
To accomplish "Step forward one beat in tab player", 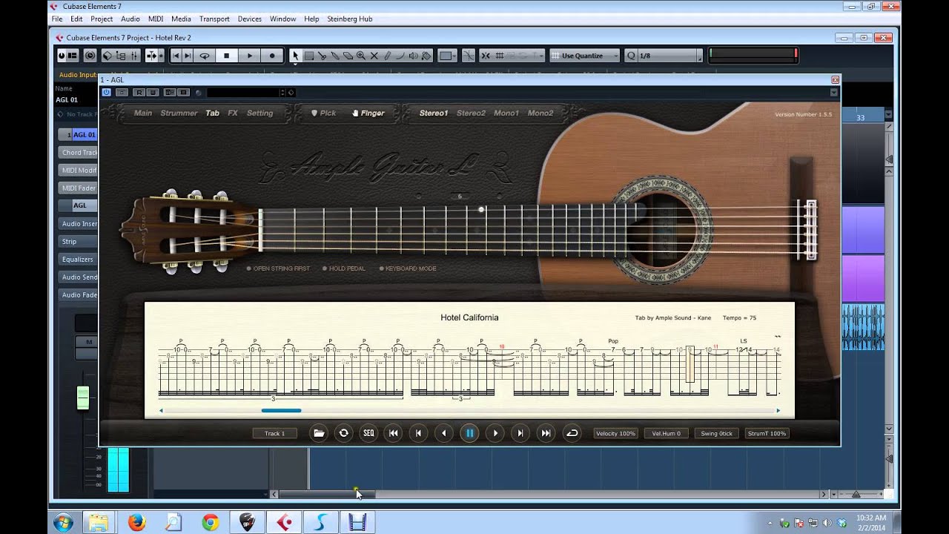I will tap(495, 433).
